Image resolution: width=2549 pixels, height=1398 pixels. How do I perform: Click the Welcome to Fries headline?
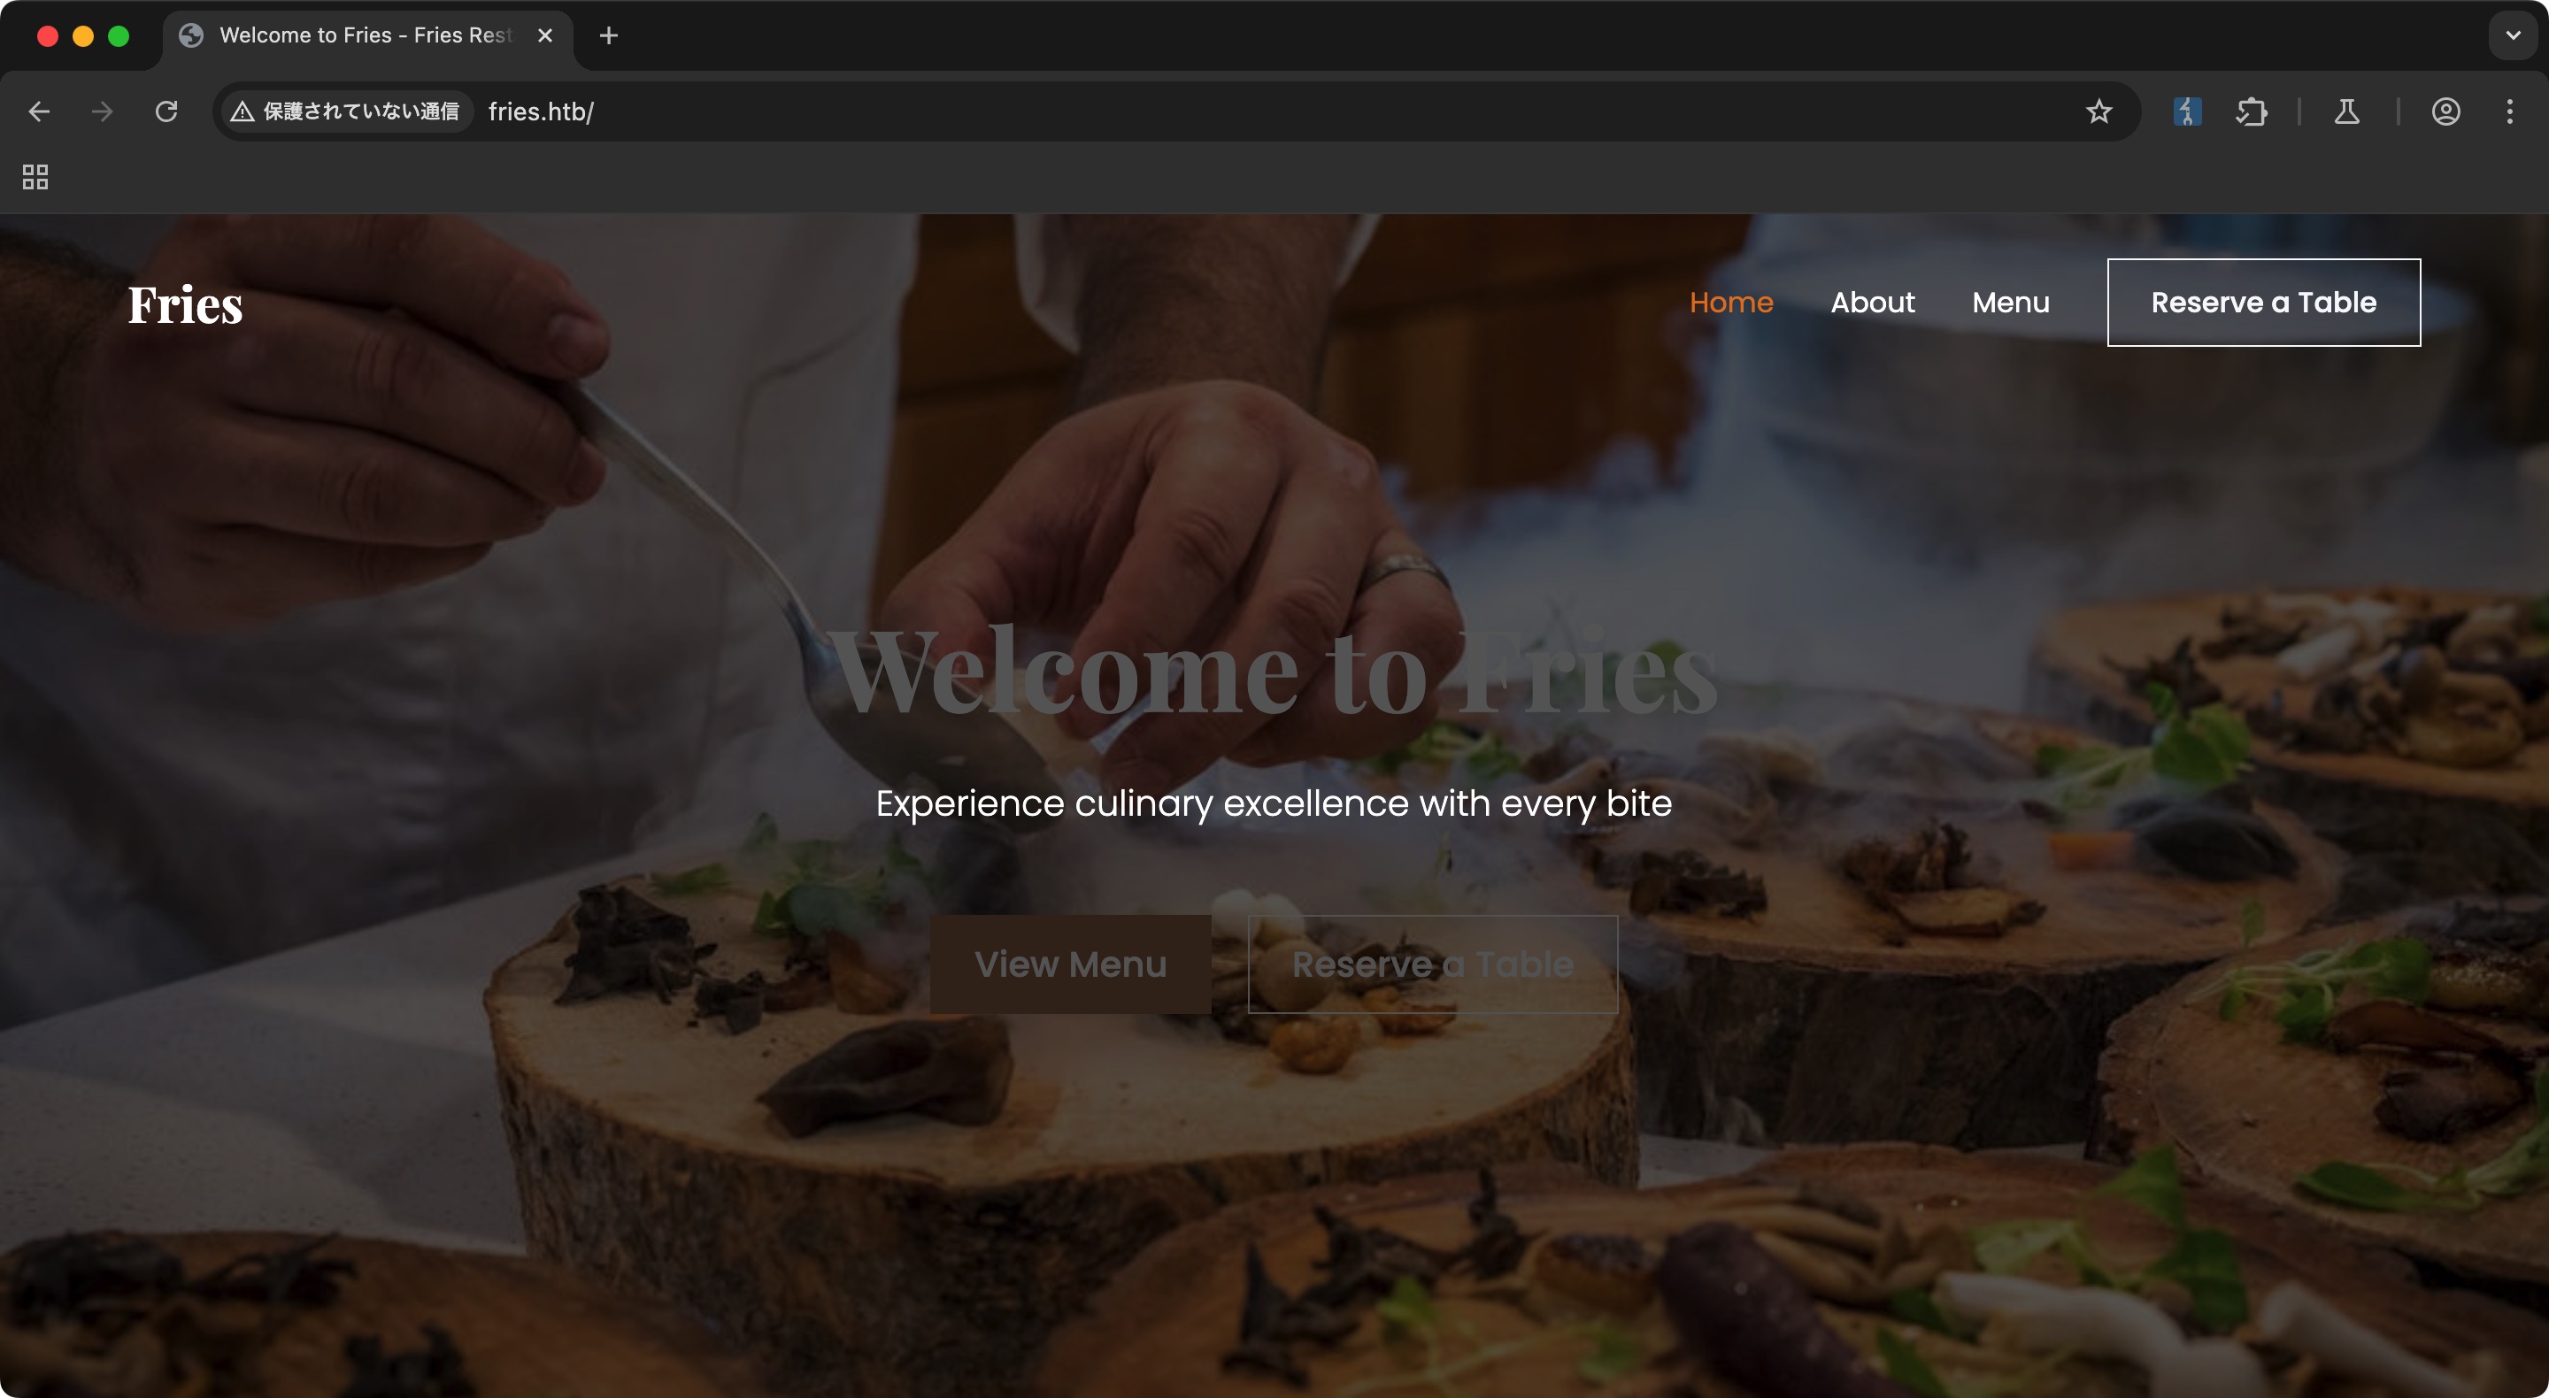pyautogui.click(x=1274, y=670)
